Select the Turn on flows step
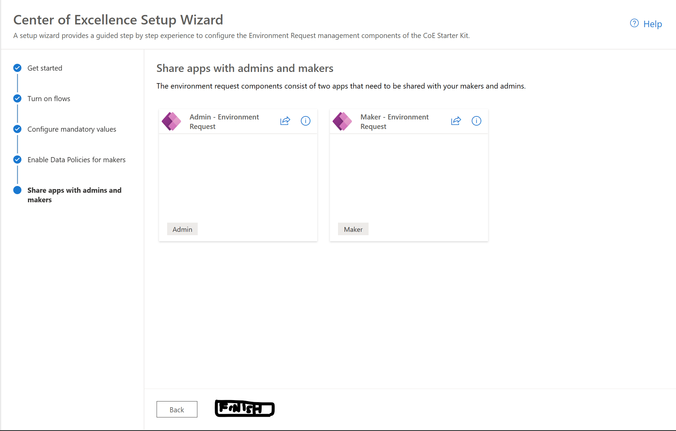The image size is (676, 431). (x=49, y=98)
